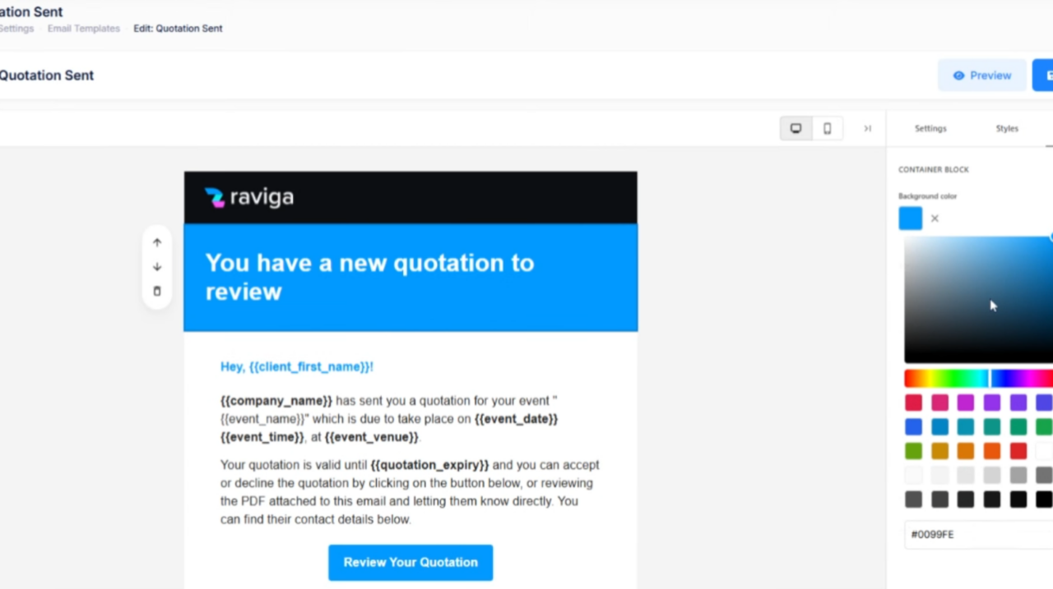The height and width of the screenshot is (589, 1053).
Task: Move the header block down
Action: [x=156, y=266]
